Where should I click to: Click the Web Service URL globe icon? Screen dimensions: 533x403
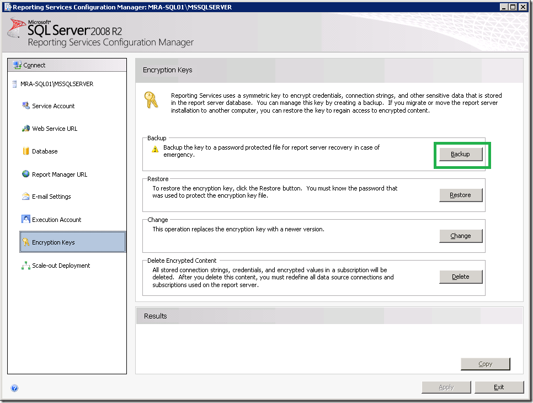pos(25,129)
